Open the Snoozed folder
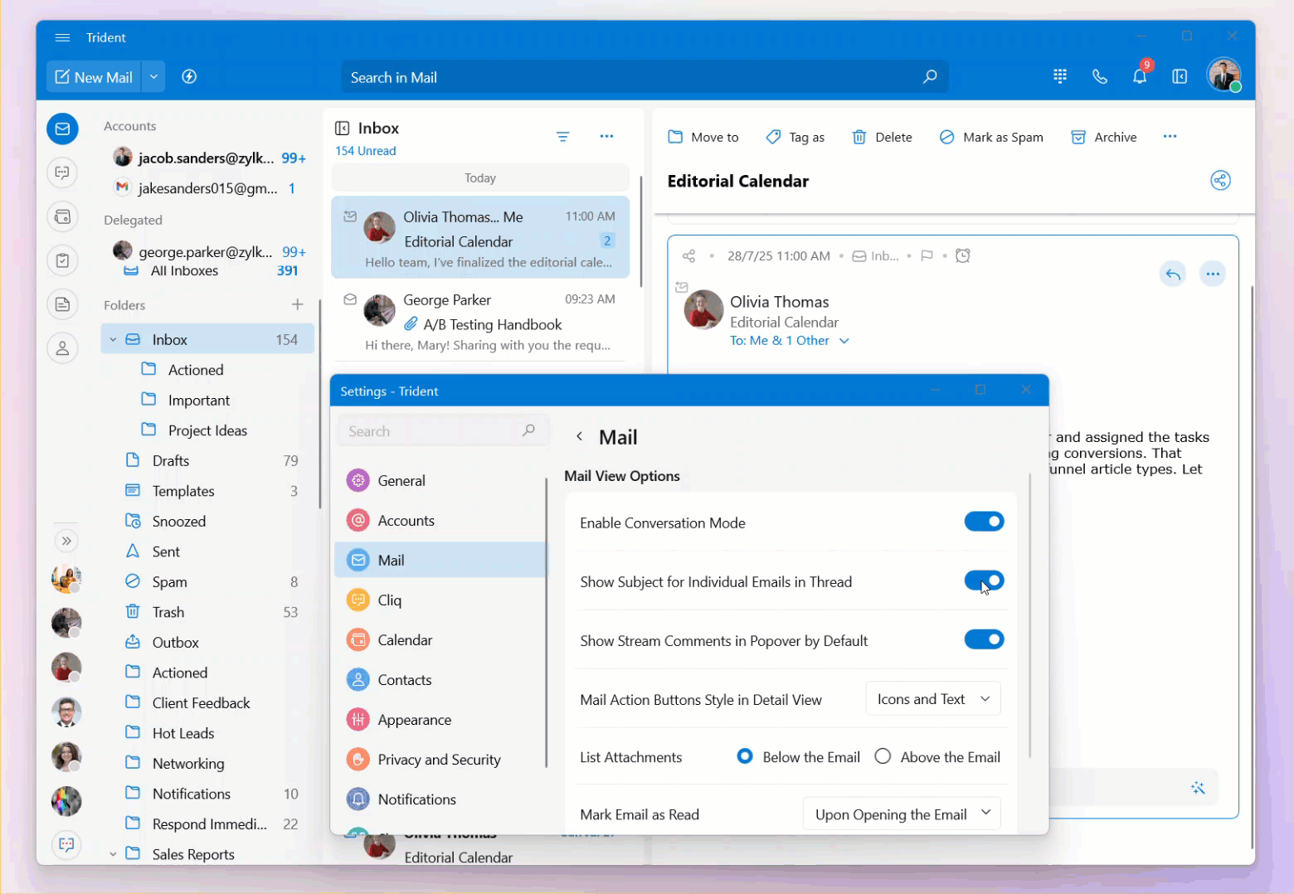 click(x=207, y=521)
